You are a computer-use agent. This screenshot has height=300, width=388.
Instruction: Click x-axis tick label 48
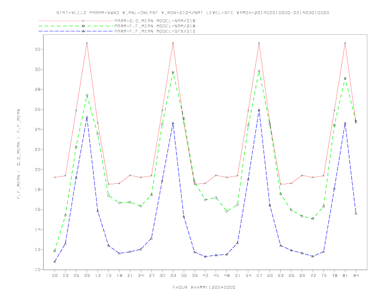[227, 275]
